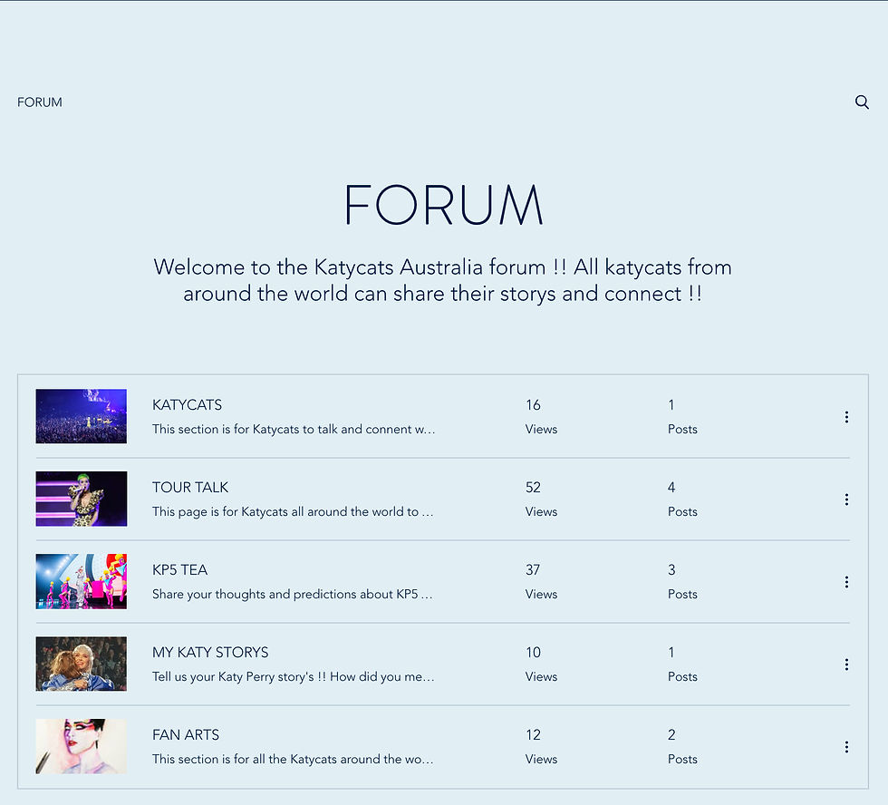
Task: Open the KATYCATS row three-dot menu
Action: click(846, 417)
